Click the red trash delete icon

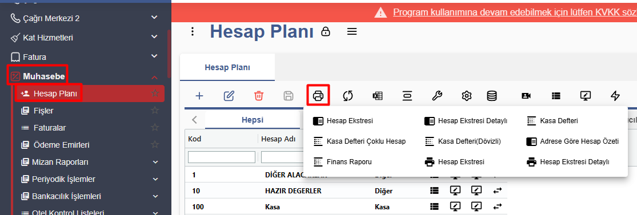pyautogui.click(x=259, y=96)
